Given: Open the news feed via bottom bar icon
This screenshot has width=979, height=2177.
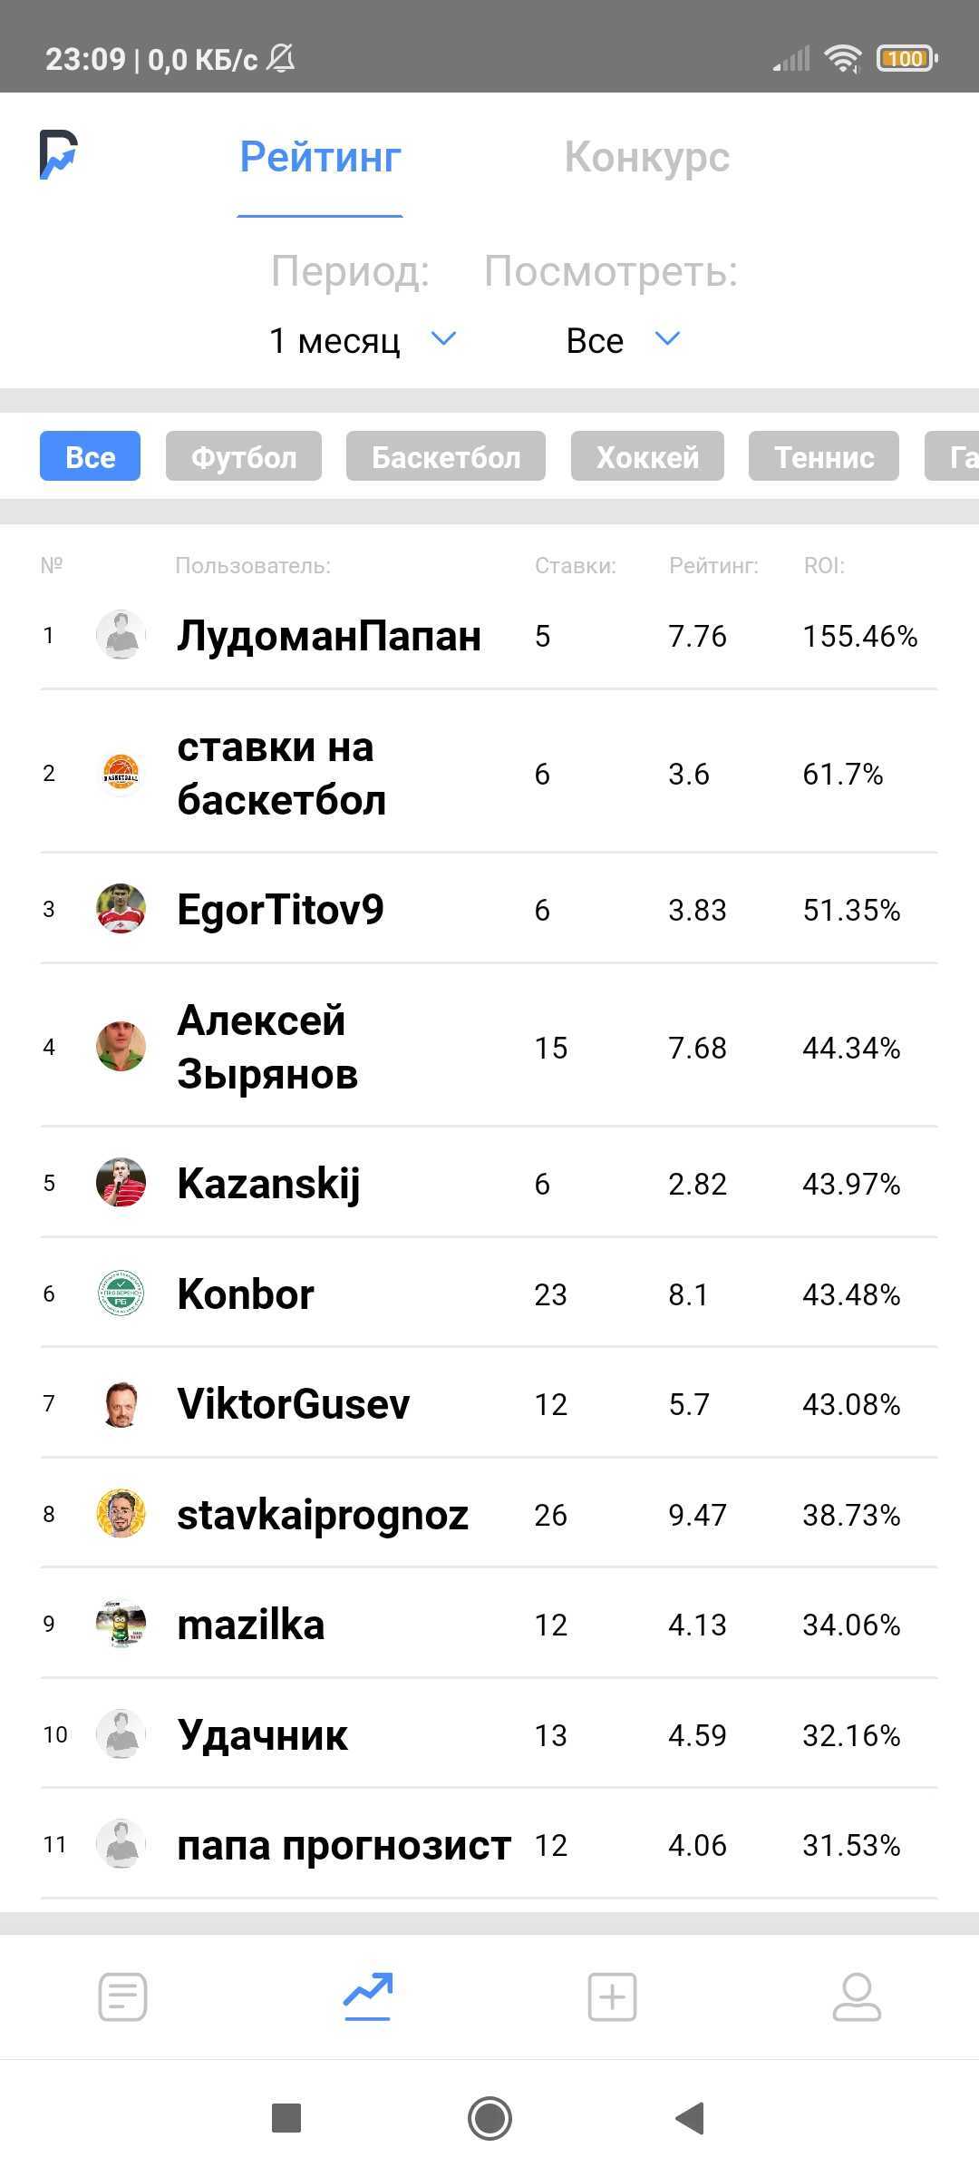Looking at the screenshot, I should coord(122,1996).
